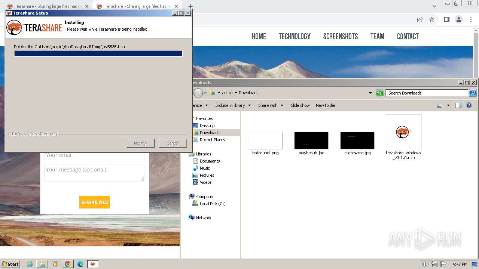Open the SCREENSHOTS page link

coord(341,36)
